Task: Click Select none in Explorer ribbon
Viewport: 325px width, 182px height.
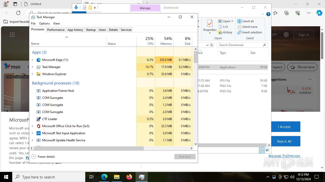Action: (x=247, y=27)
